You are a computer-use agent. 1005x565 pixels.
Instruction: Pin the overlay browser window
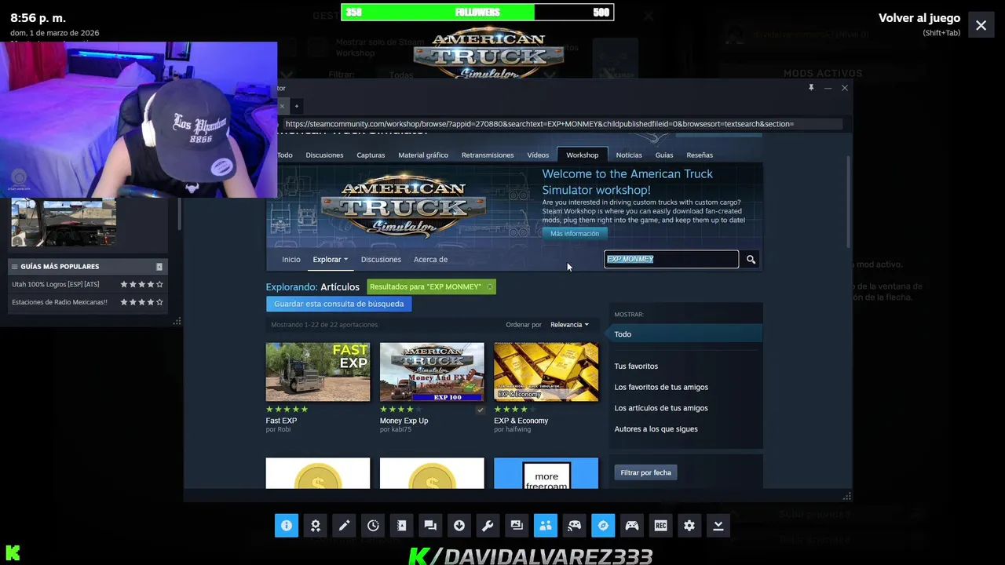point(811,88)
